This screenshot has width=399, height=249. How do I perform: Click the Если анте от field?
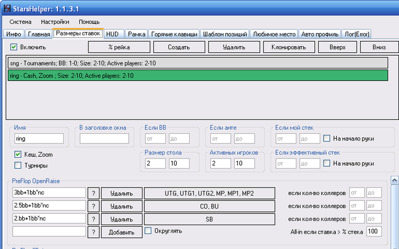tap(221, 138)
